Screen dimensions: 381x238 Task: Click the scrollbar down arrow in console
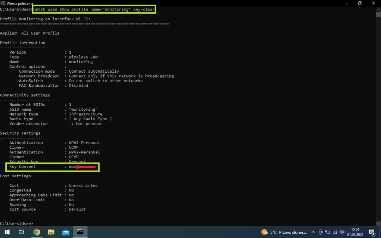tap(378, 224)
